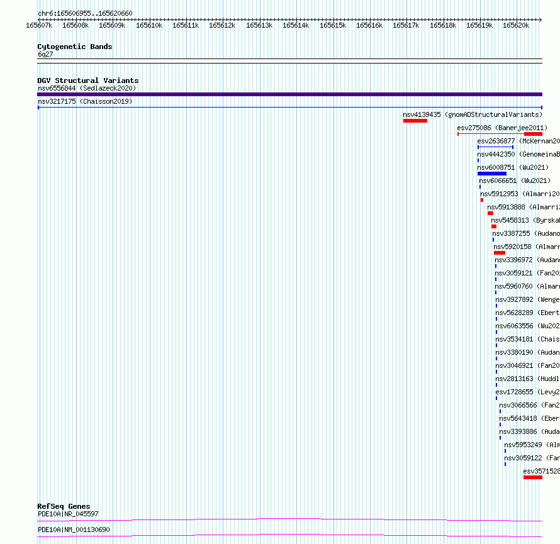This screenshot has height=544, width=560.
Task: Open the nsv3927892 variant label
Action: pos(527,299)
